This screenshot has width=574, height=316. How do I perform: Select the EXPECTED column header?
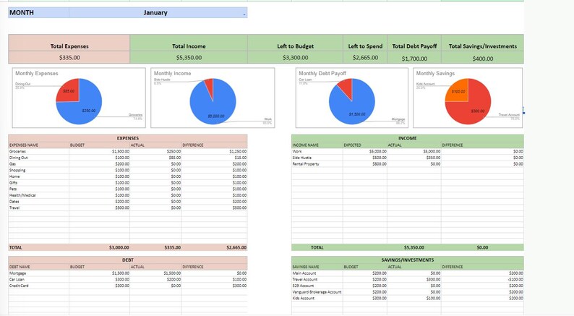tap(365, 145)
